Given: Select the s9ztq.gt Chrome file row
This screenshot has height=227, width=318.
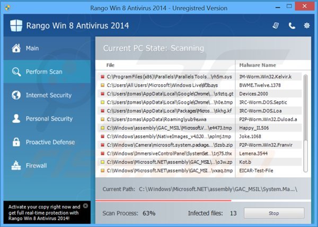Looking at the screenshot, I should (x=200, y=94).
